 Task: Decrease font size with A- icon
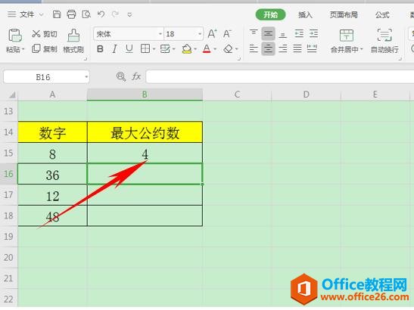(x=227, y=34)
